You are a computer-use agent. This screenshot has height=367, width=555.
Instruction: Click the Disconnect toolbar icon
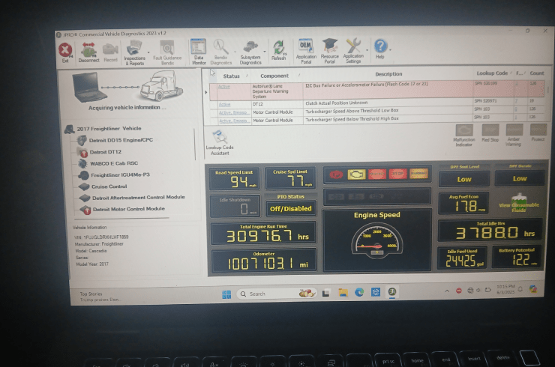tap(88, 51)
